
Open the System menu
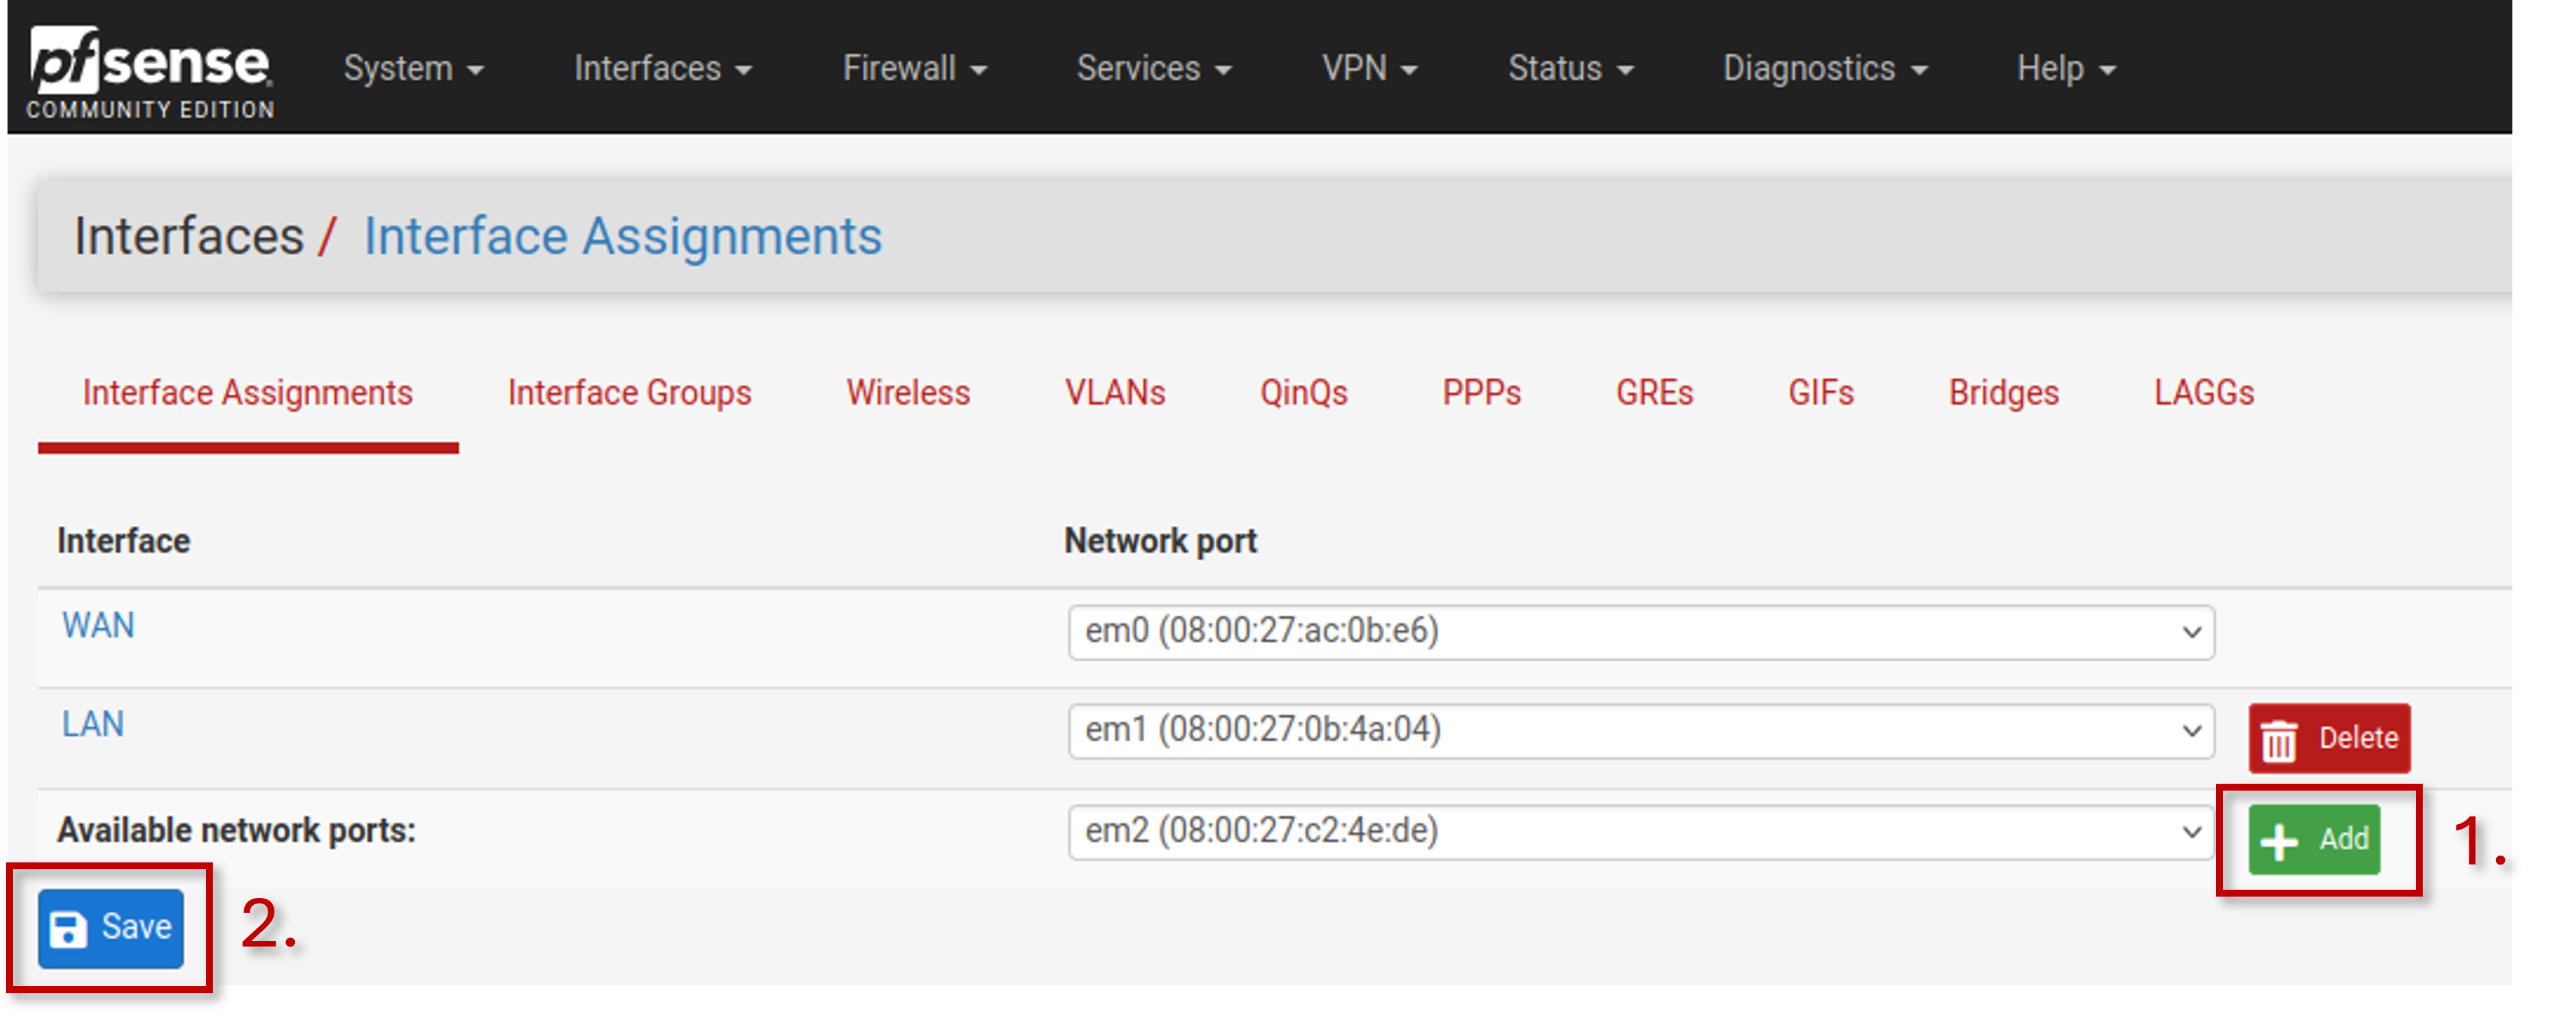[413, 68]
